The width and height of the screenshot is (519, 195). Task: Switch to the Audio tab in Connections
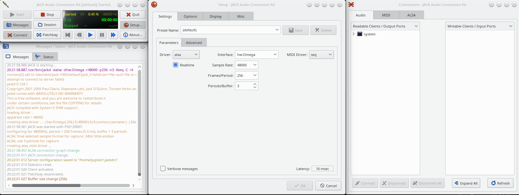361,15
